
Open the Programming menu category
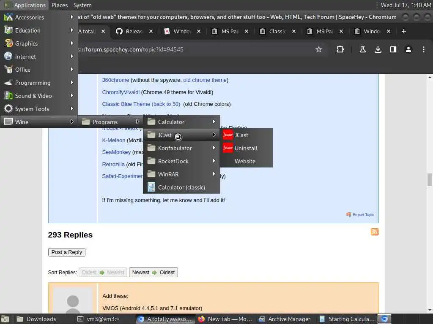39,83
